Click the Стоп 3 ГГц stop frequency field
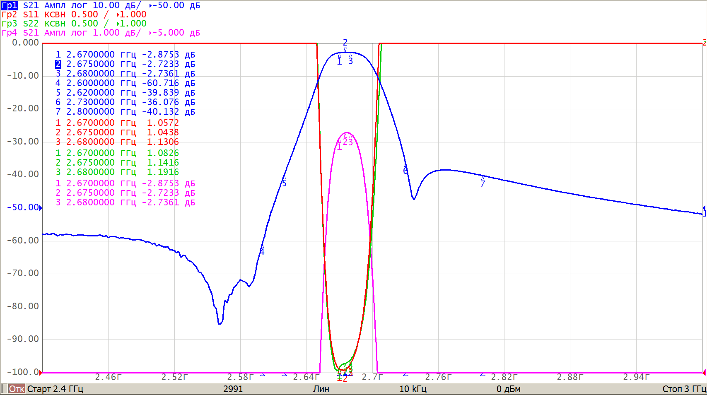This screenshot has width=707, height=395. click(x=684, y=389)
